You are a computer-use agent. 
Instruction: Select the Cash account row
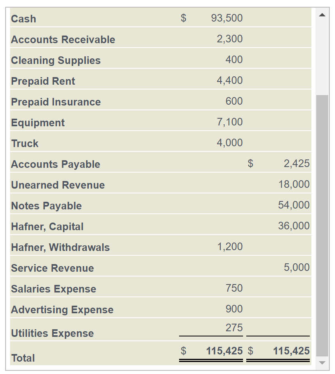point(160,18)
